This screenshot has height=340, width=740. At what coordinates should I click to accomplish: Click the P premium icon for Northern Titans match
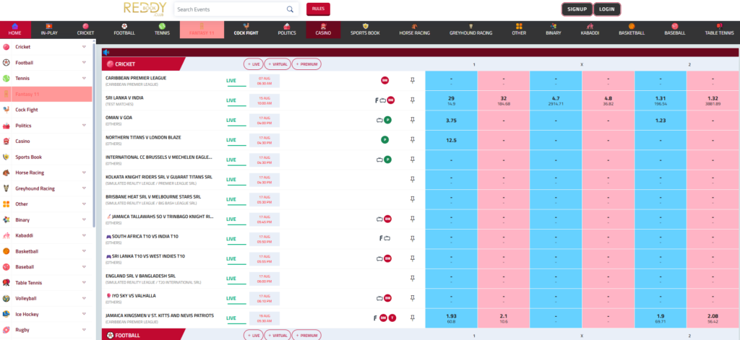tap(384, 140)
